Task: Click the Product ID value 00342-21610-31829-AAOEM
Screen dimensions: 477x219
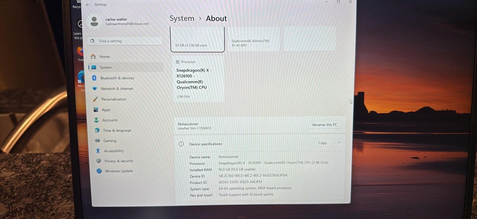Action: click(x=240, y=182)
